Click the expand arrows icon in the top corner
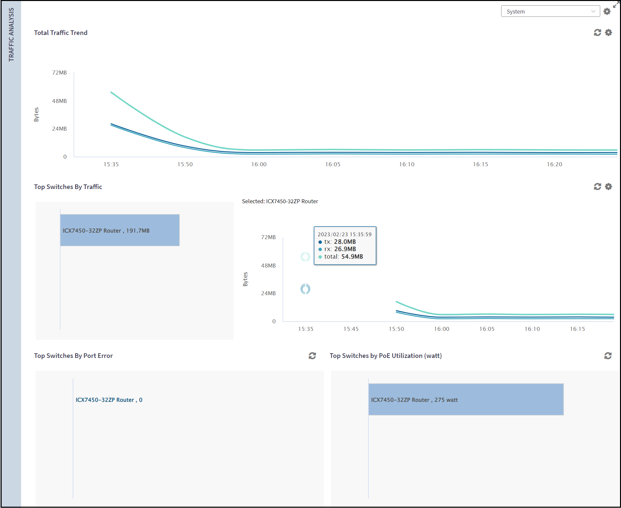 coord(616,4)
